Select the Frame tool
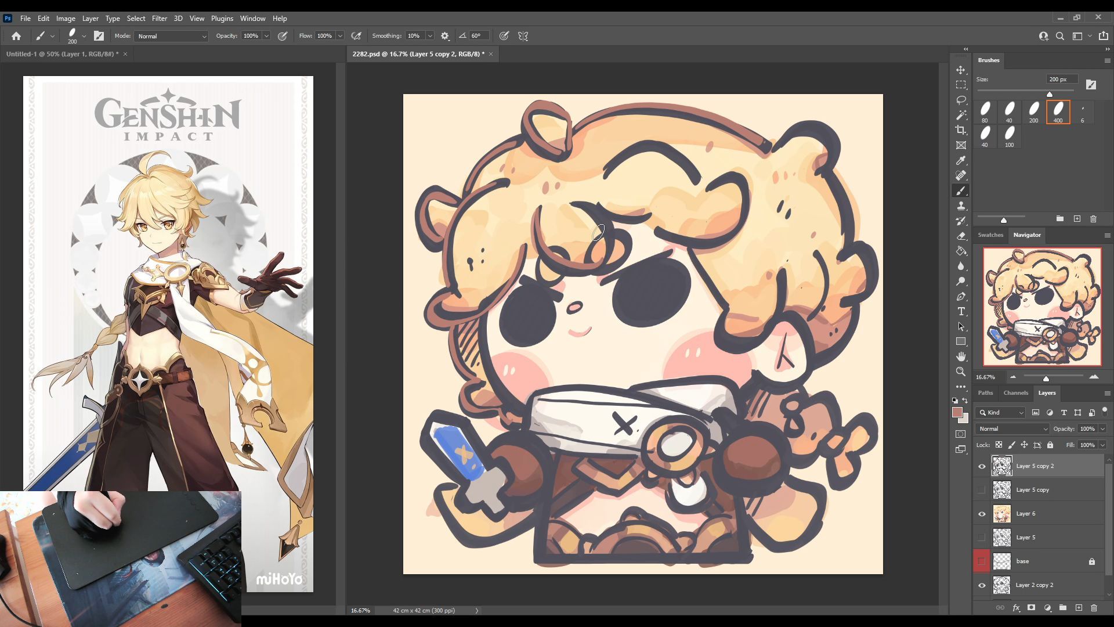This screenshot has width=1114, height=627. (x=961, y=145)
